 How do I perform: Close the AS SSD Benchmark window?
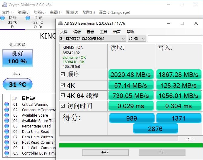[x=196, y=23]
